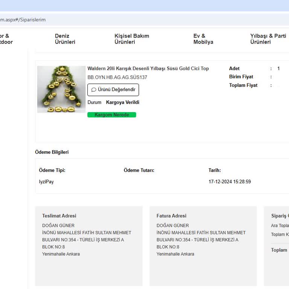Image resolution: width=289 pixels, height=289 pixels.
Task: Open the Kişisel Bakım Ürünleri menu
Action: pyautogui.click(x=131, y=39)
